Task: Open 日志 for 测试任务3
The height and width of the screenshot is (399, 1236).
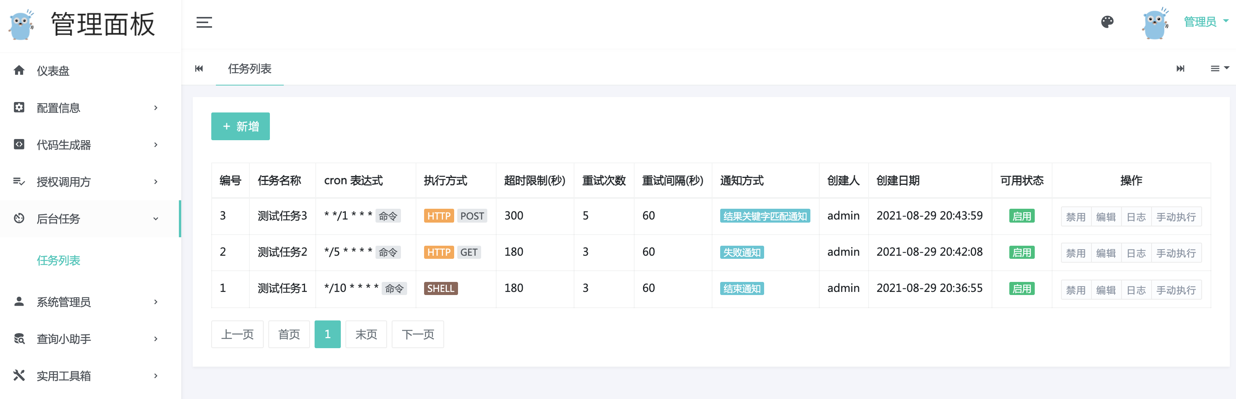Action: [x=1136, y=217]
